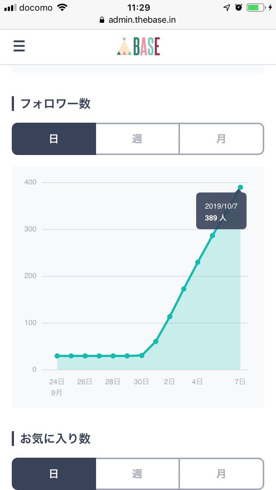Switch フォロワー数 chart to 月 view
This screenshot has width=276, height=490.
point(221,139)
